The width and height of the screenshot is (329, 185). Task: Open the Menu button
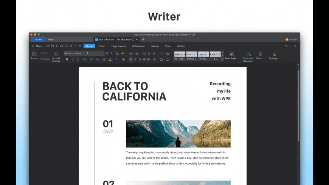tap(37, 46)
